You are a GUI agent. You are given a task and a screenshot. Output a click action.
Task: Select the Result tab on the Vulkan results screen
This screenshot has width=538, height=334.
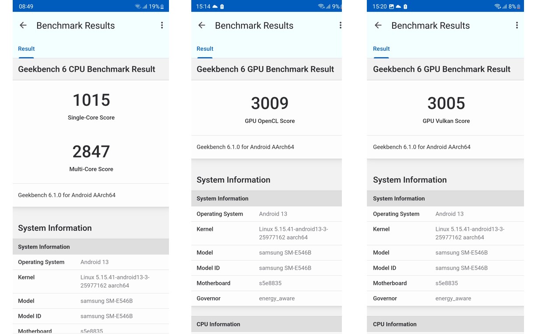click(x=381, y=49)
